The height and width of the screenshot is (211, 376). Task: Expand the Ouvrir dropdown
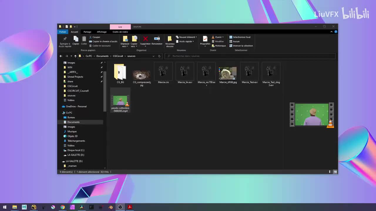(x=218, y=37)
